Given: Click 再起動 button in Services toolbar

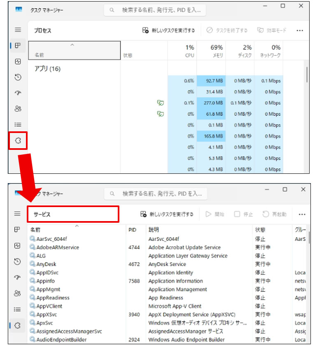Looking at the screenshot, I should coord(275,214).
